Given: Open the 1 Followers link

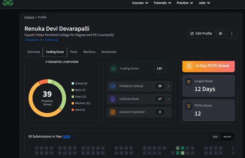Looking at the screenshot, I should 32,40.
